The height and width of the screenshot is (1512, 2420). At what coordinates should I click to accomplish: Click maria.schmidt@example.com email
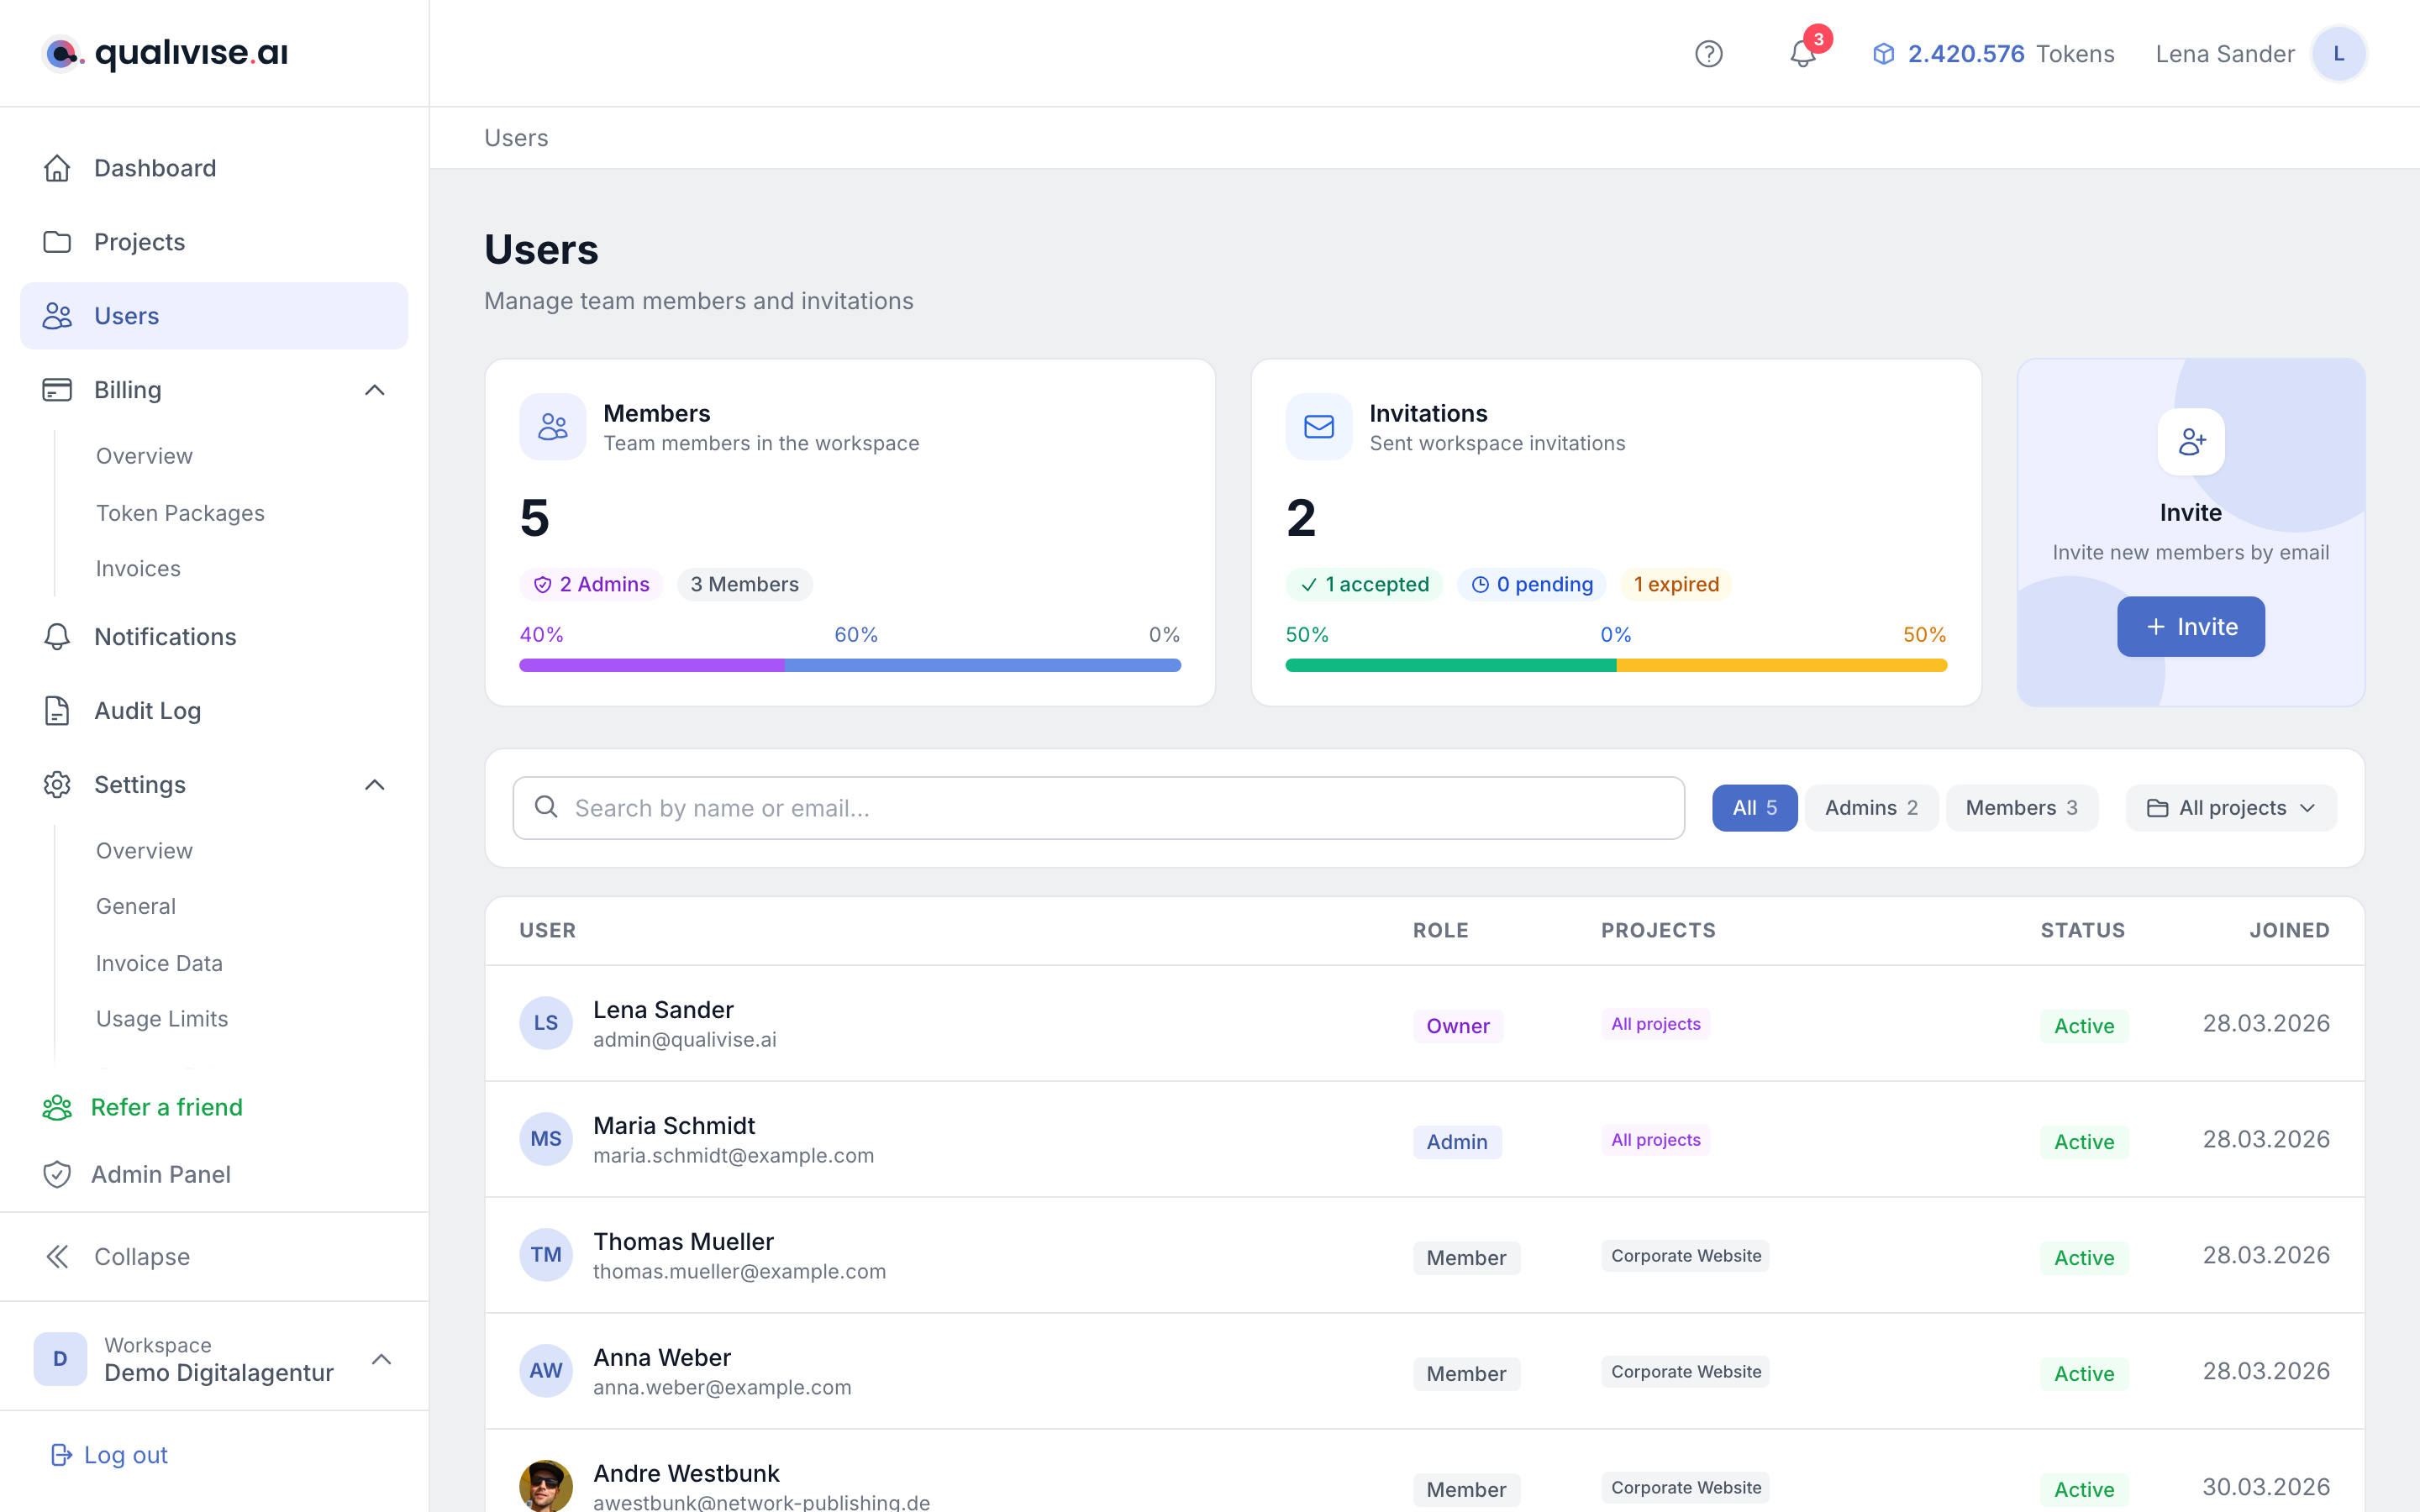(x=733, y=1156)
